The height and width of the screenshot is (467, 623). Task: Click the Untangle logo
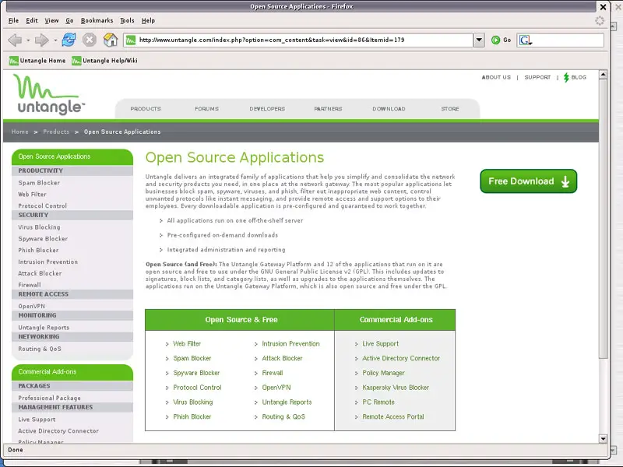pyautogui.click(x=49, y=94)
